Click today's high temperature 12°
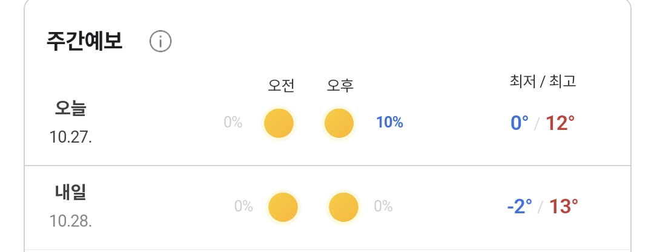Image resolution: width=654 pixels, height=252 pixels. [560, 123]
